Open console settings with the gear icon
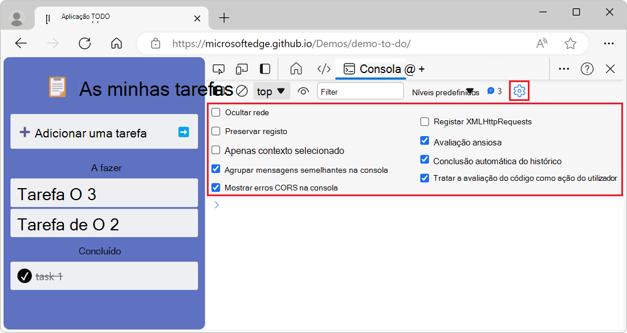Image resolution: width=627 pixels, height=333 pixels. (519, 90)
